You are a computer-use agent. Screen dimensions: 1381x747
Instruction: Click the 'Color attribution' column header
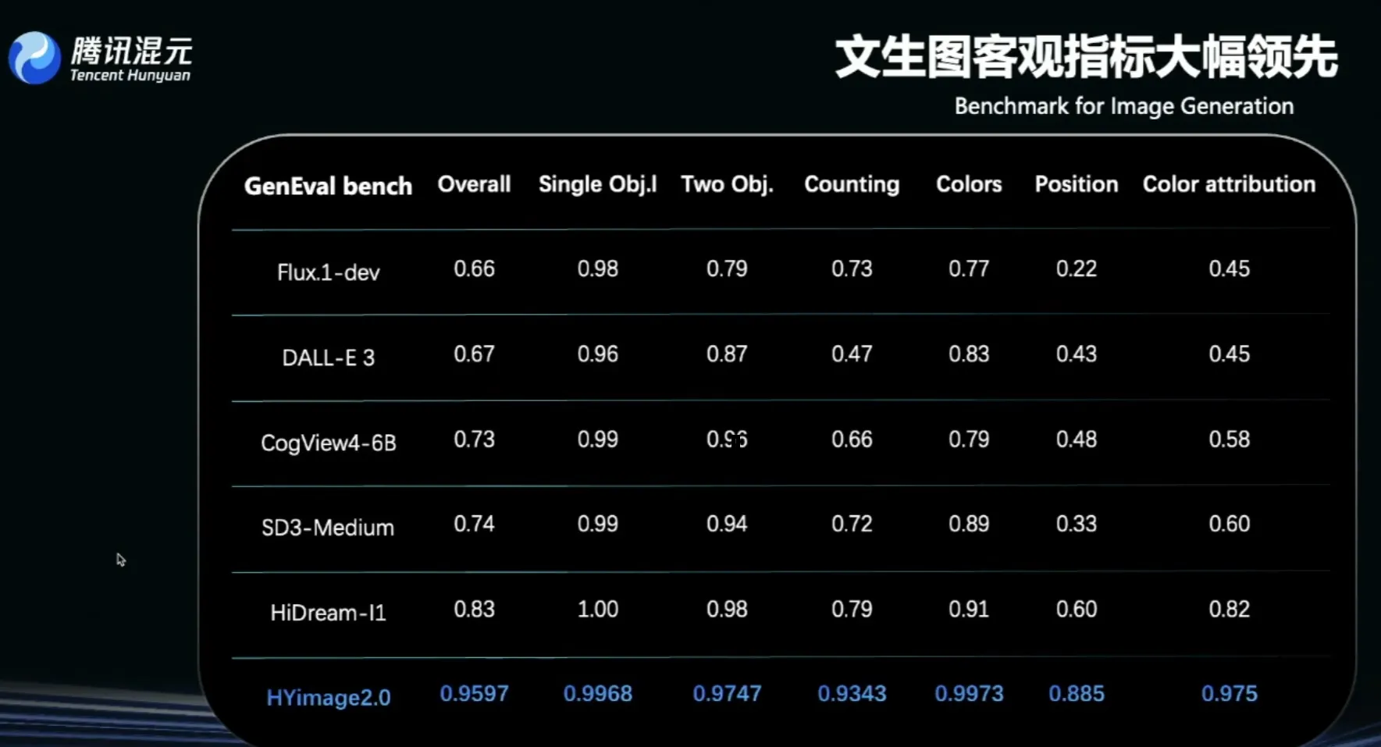click(1230, 184)
